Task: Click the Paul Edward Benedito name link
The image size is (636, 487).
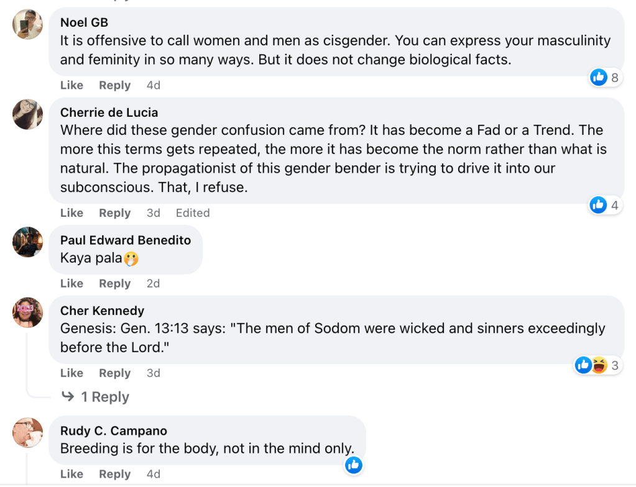Action: (126, 240)
